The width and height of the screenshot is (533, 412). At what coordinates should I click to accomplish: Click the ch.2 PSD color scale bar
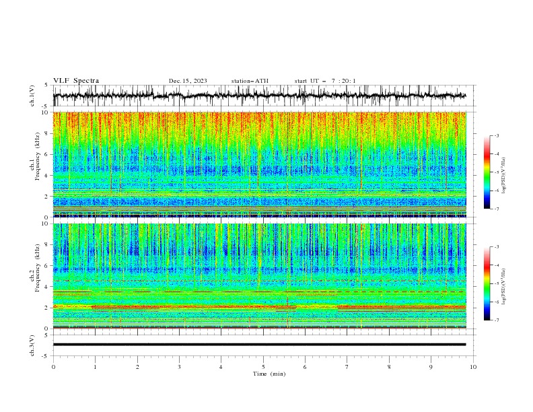tap(487, 283)
